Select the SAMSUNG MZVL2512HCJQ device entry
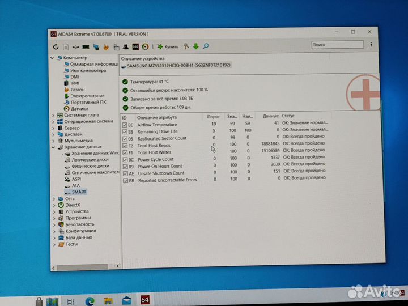408x306 pixels. (176, 66)
